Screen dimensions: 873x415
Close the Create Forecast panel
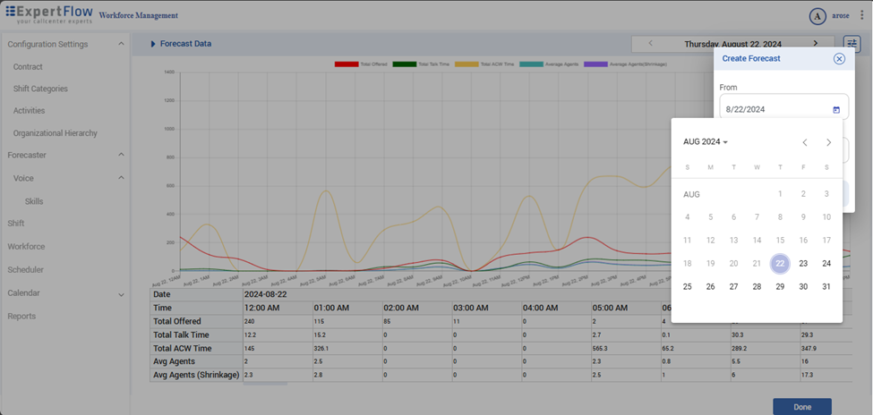(x=839, y=59)
